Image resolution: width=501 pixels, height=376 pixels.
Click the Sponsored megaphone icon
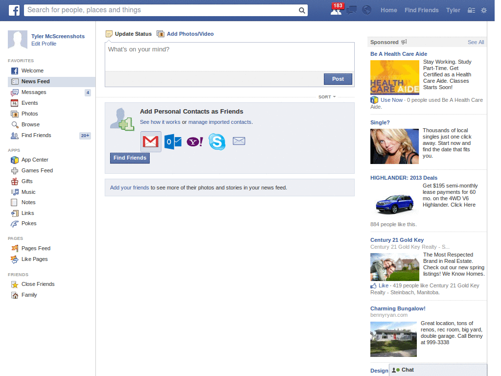[404, 42]
